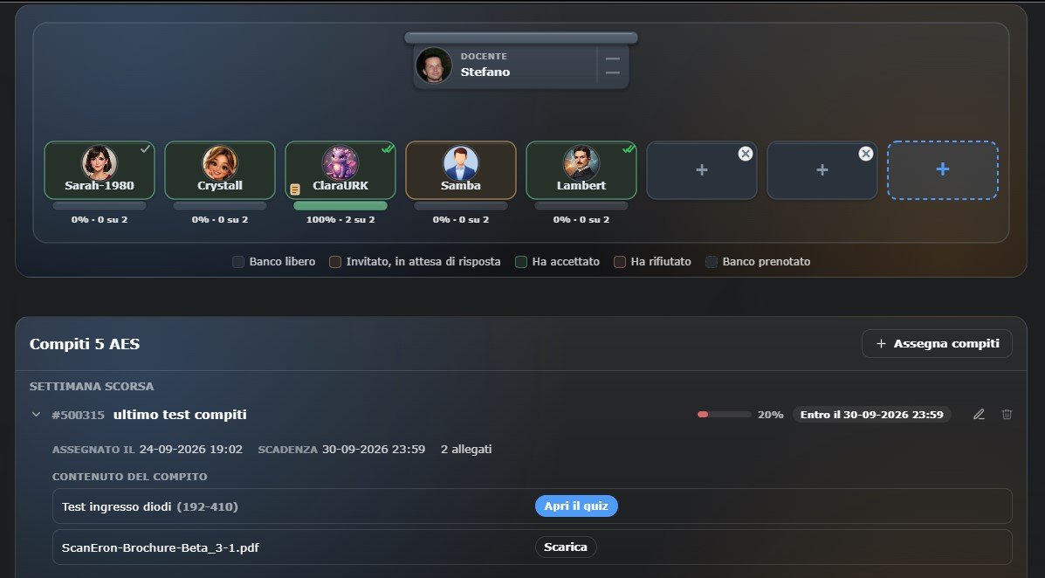Click the double check mark on Lambert's seat

pos(628,149)
